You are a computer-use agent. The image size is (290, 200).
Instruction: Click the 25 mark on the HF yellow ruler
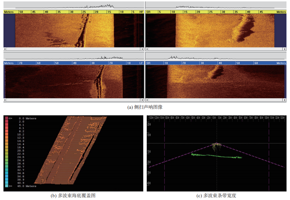coord(84,12)
